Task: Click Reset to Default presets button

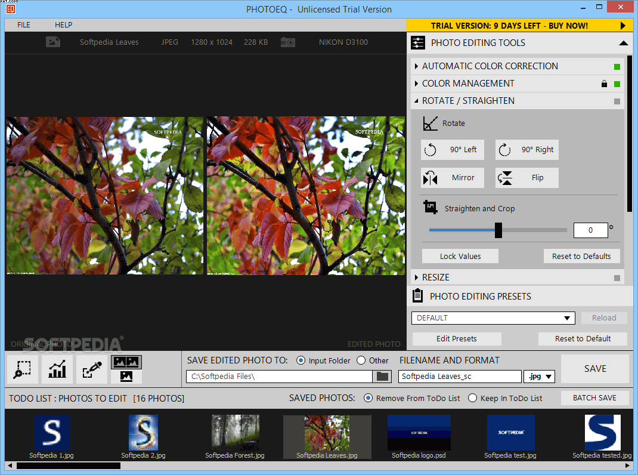Action: [583, 338]
